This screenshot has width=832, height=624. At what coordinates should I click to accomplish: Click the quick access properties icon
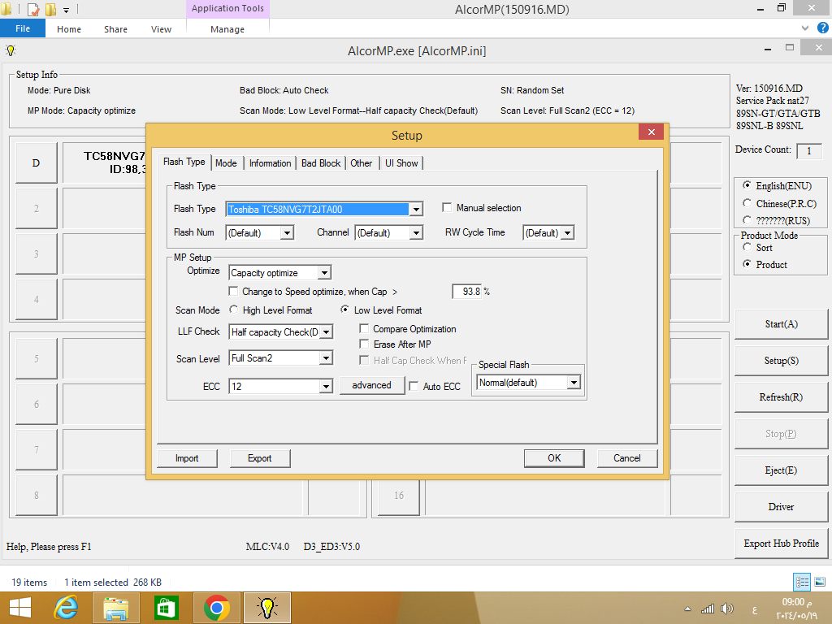(x=32, y=9)
